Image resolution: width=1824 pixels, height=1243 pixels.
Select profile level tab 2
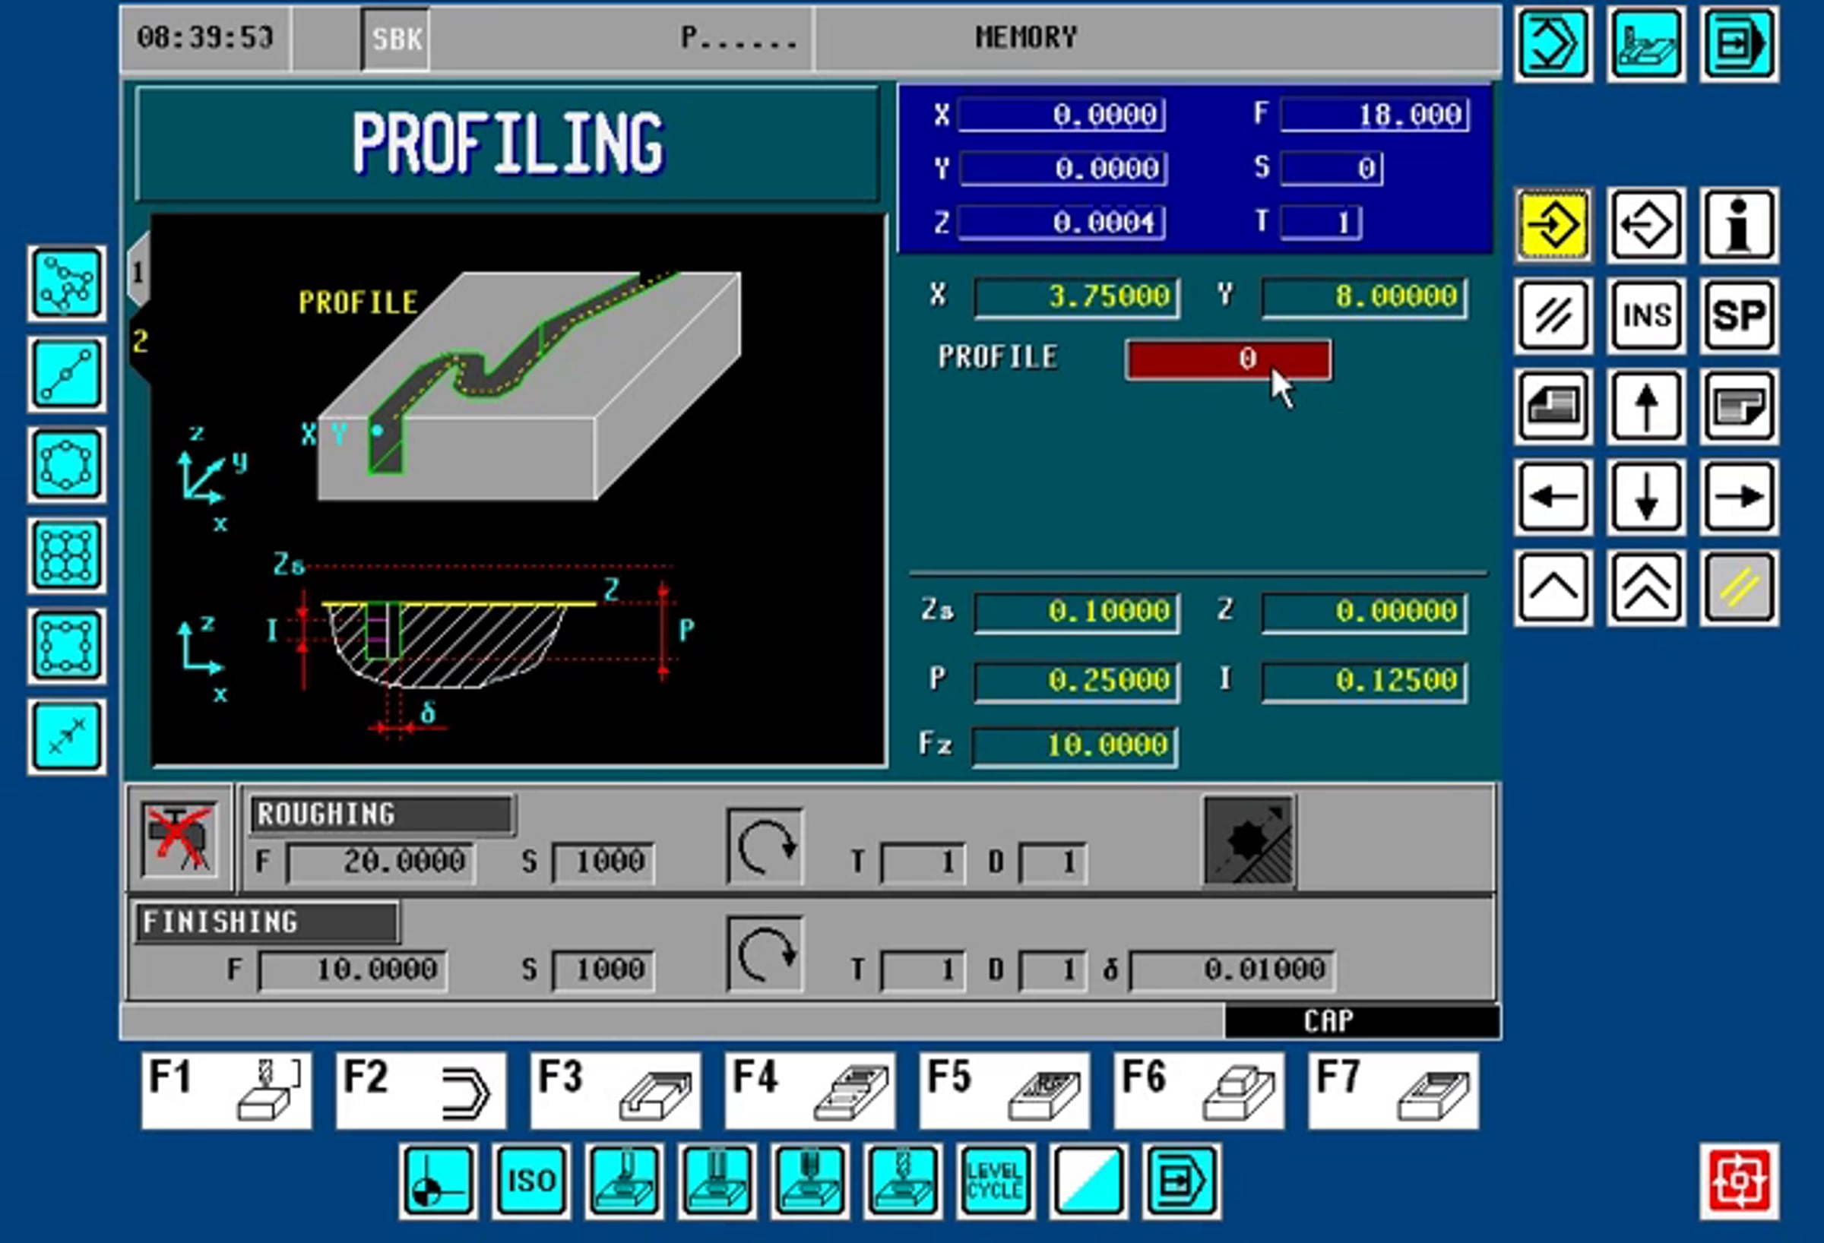140,341
